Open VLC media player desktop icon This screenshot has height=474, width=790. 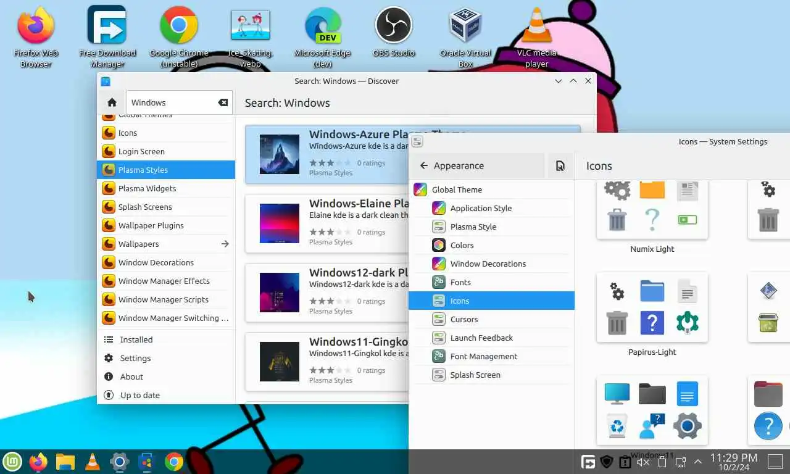(x=537, y=37)
